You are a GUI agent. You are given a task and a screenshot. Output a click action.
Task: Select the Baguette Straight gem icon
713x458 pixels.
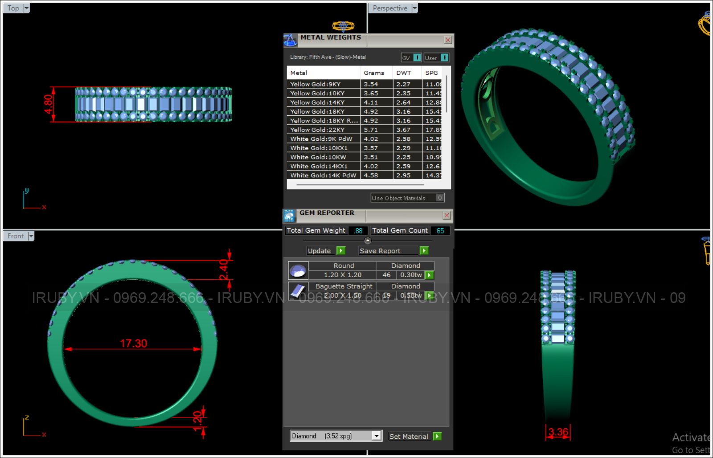tap(297, 291)
